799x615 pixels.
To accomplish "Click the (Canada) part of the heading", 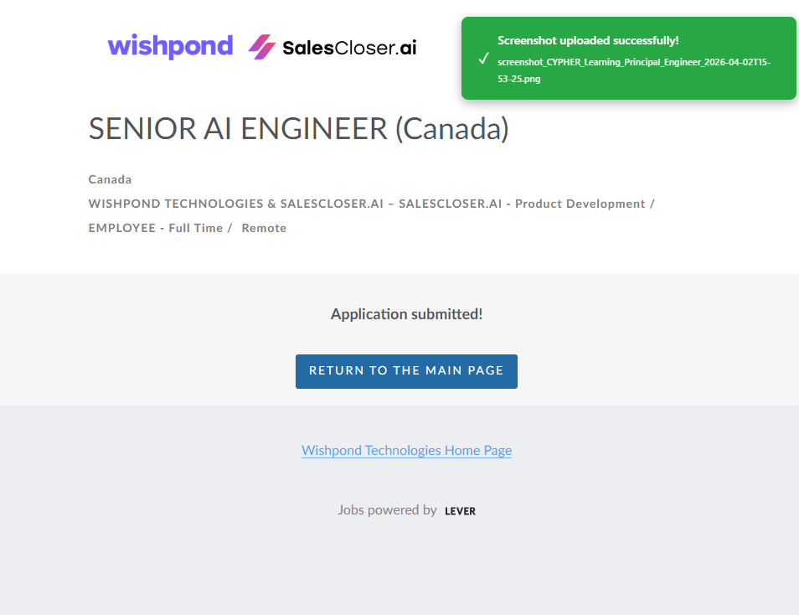I will pyautogui.click(x=451, y=129).
